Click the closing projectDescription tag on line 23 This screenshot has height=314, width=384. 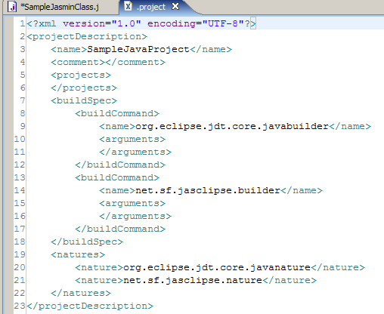pos(90,306)
